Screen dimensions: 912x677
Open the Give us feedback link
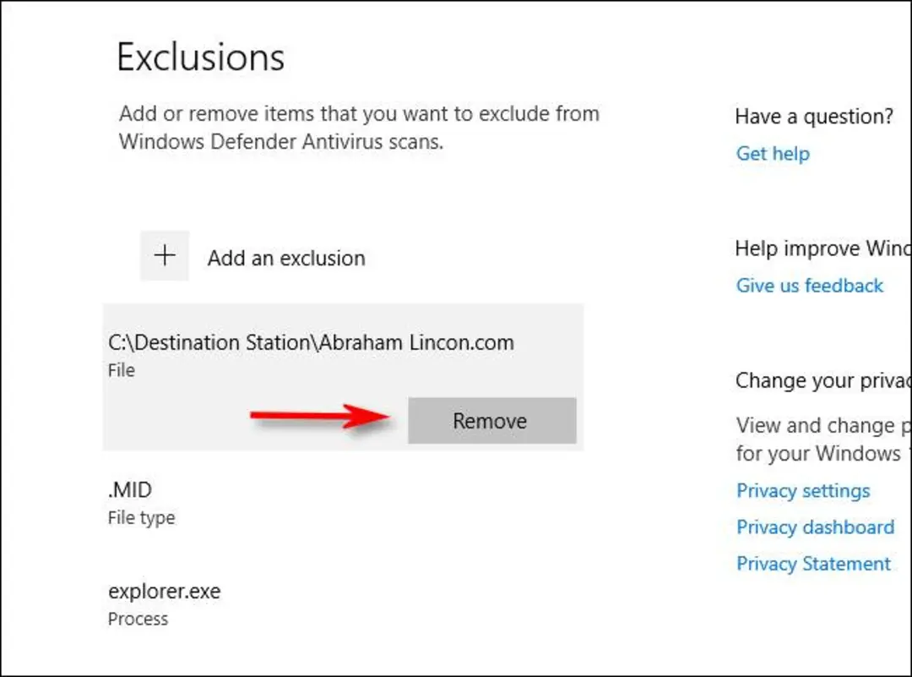[809, 285]
